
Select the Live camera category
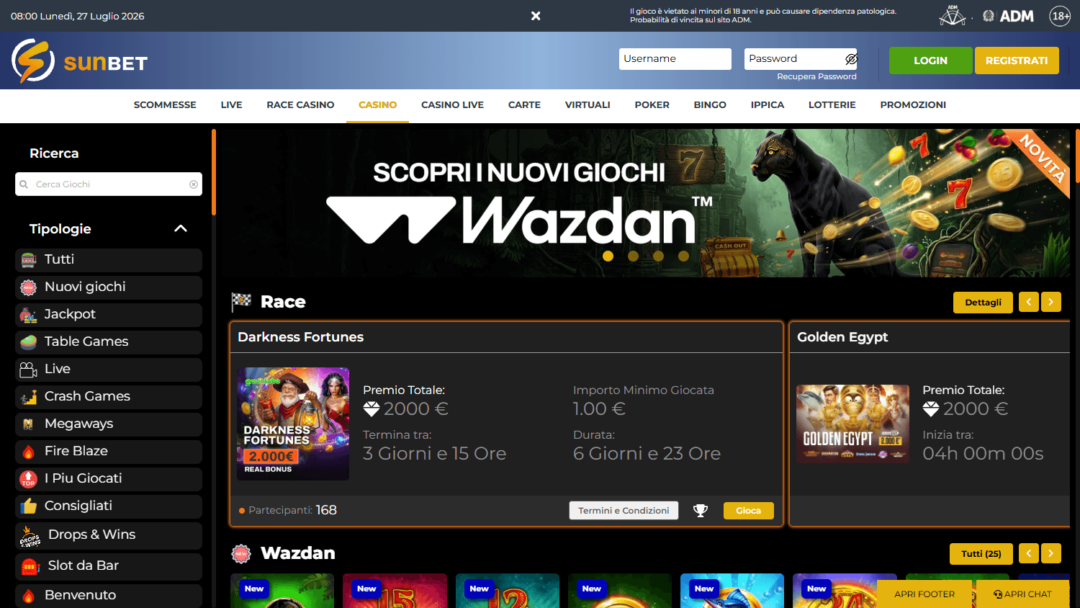(109, 370)
